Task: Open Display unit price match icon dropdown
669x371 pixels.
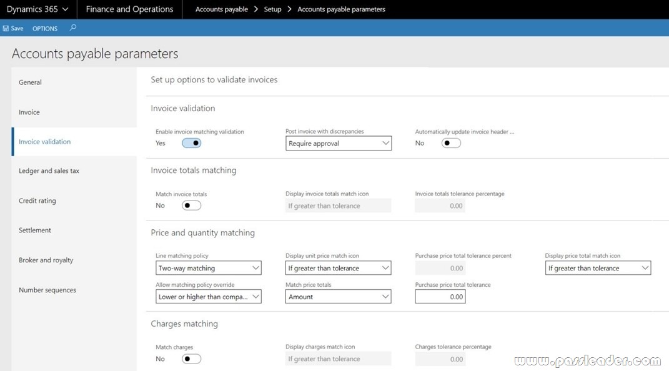Action: click(x=339, y=268)
